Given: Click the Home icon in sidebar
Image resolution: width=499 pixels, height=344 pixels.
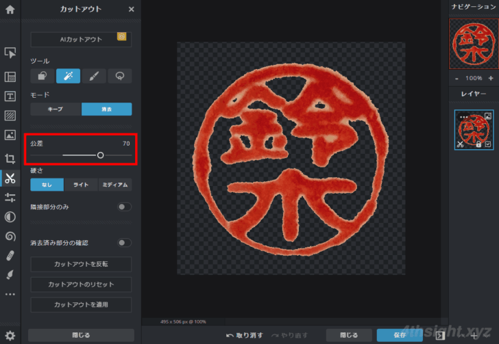Looking at the screenshot, I should 10,10.
